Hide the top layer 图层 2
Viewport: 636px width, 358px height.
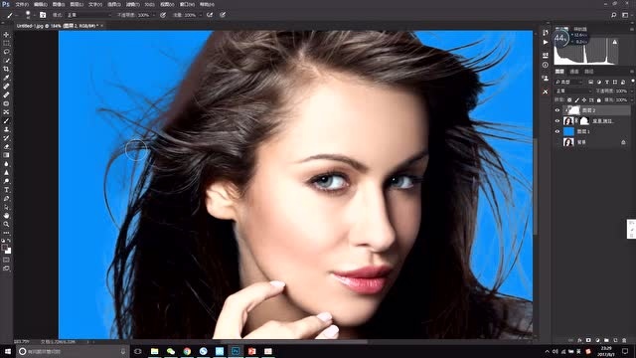pyautogui.click(x=557, y=110)
